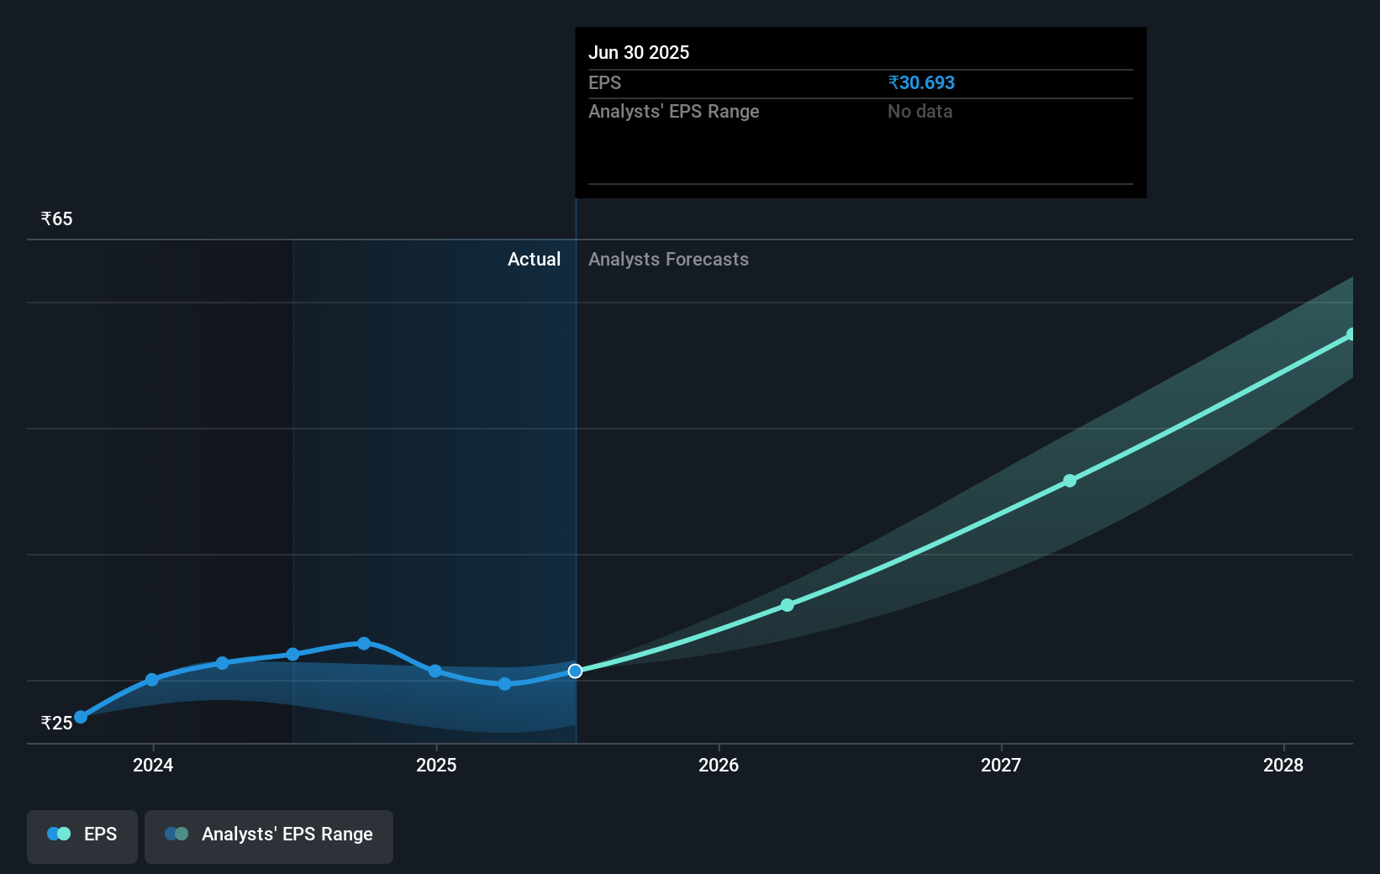Click the EPS point at mid-2024 shaded edge
Image resolution: width=1380 pixels, height=874 pixels.
click(x=292, y=654)
